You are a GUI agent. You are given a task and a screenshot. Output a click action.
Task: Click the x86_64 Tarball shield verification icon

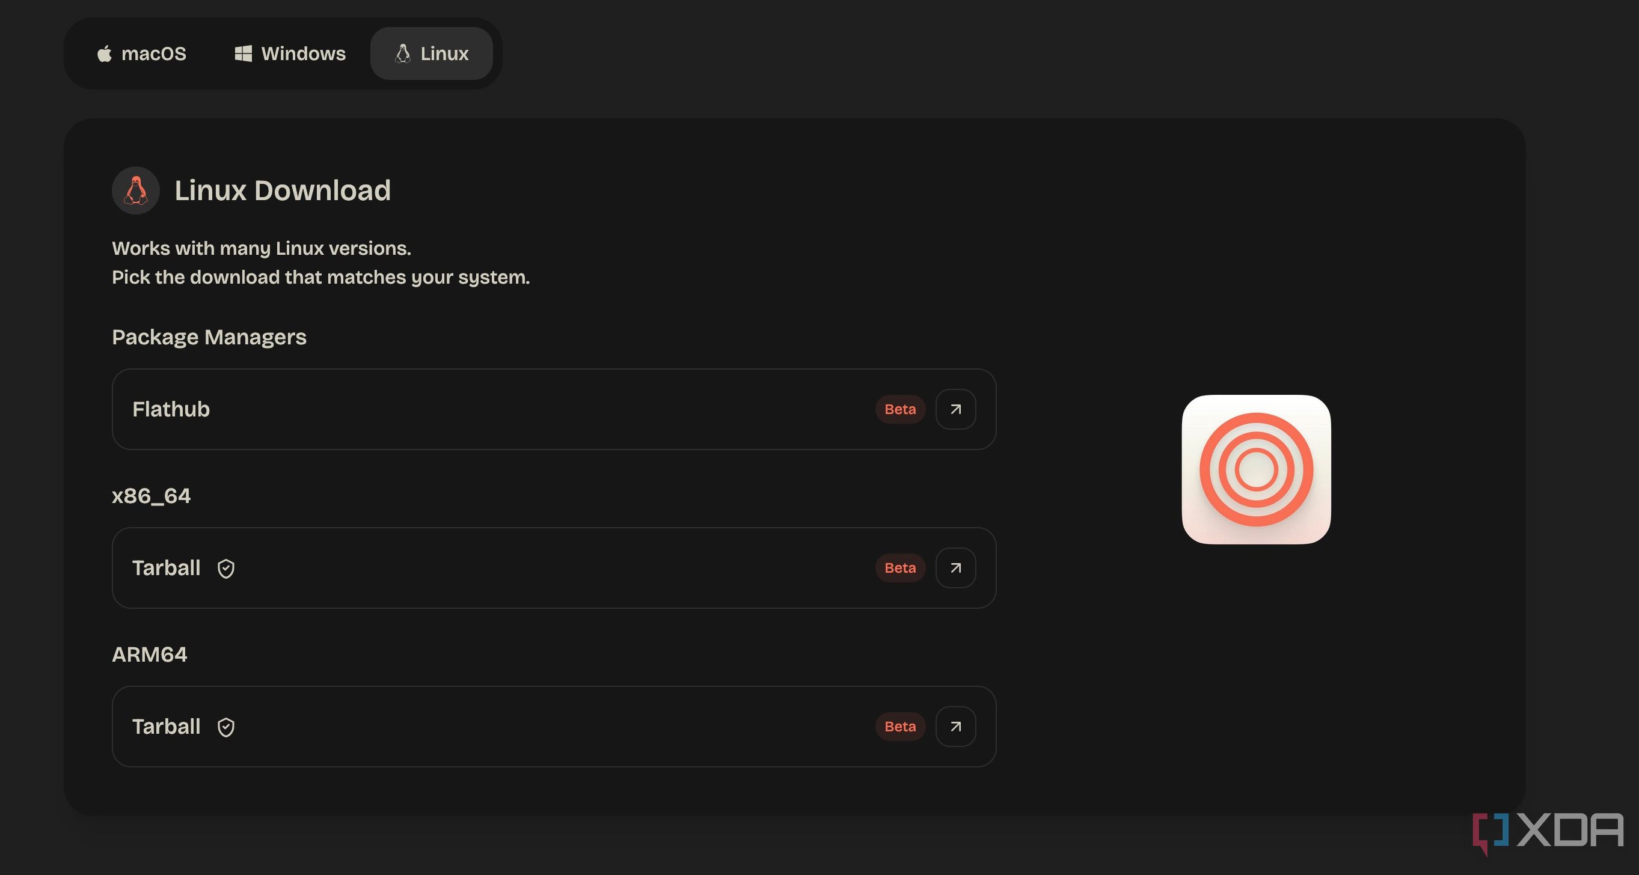pos(226,569)
